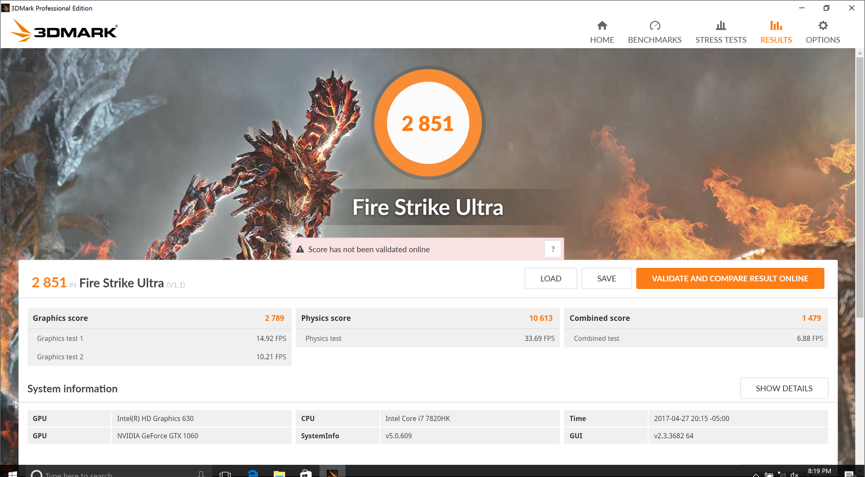The image size is (865, 477).
Task: Click the warning triangle icon
Action: pos(300,249)
